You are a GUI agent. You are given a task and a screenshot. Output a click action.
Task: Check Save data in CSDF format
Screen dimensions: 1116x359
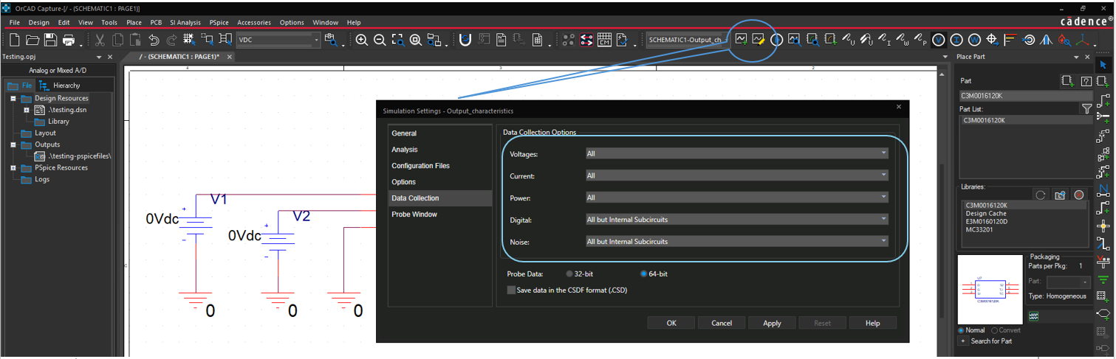(511, 290)
